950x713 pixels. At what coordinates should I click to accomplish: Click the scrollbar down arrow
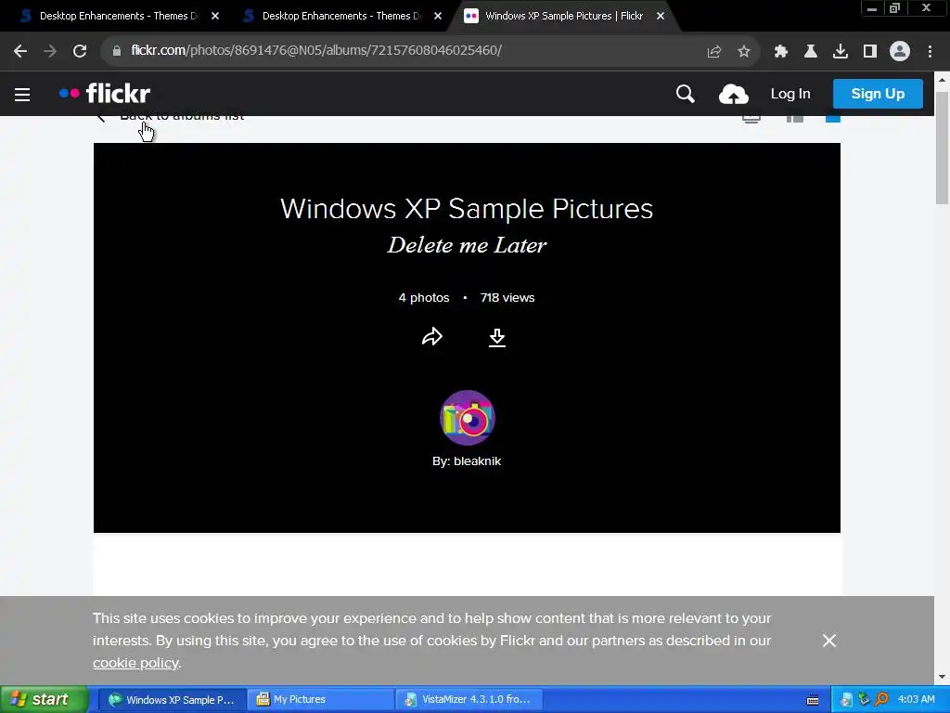tap(942, 677)
